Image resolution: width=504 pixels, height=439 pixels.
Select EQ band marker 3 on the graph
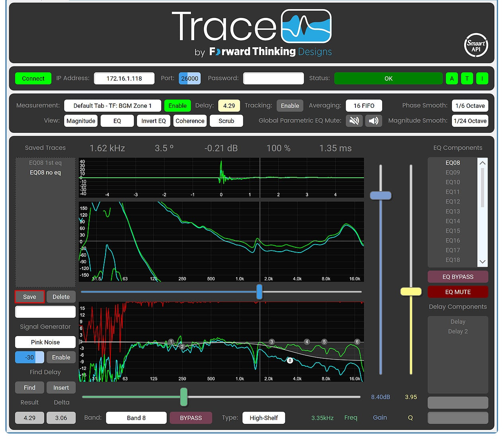pyautogui.click(x=272, y=342)
